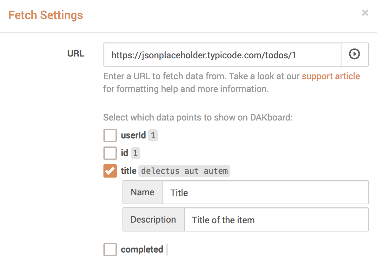
Task: Uncheck the title data point
Action: [x=110, y=171]
